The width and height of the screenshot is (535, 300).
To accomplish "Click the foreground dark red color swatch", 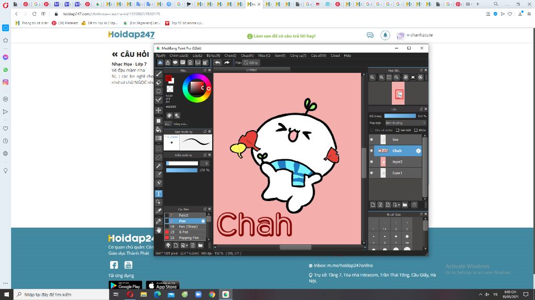I will click(x=168, y=79).
